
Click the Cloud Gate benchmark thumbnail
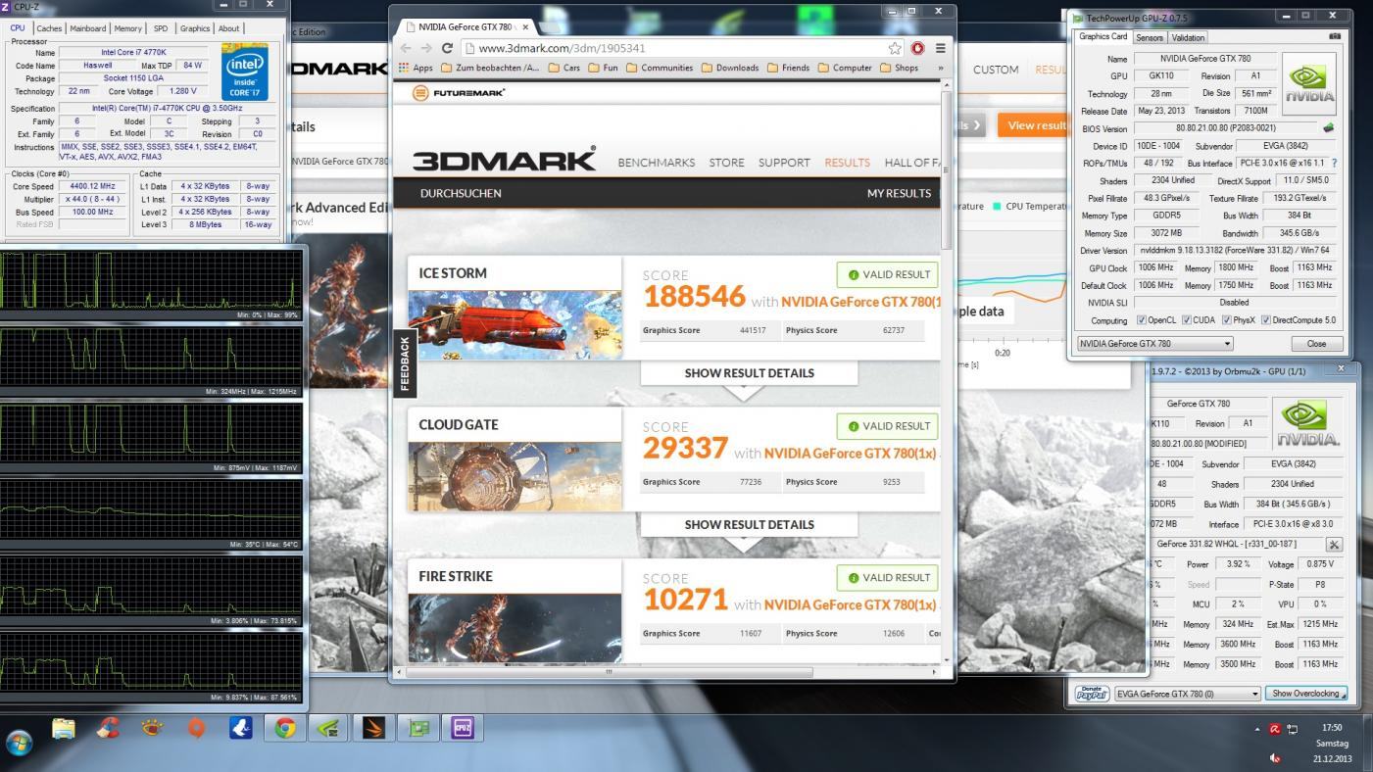(515, 476)
